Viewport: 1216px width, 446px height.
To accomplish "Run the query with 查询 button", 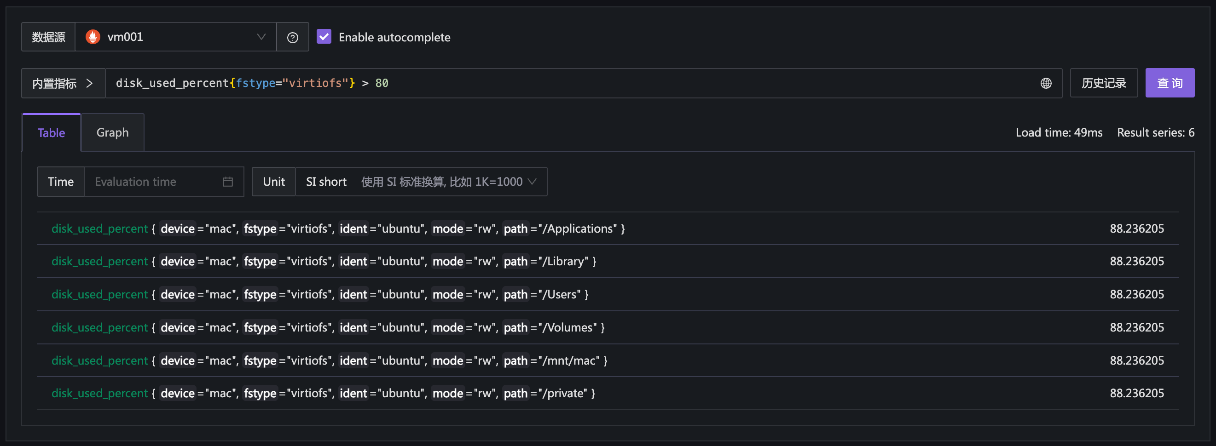I will point(1169,83).
